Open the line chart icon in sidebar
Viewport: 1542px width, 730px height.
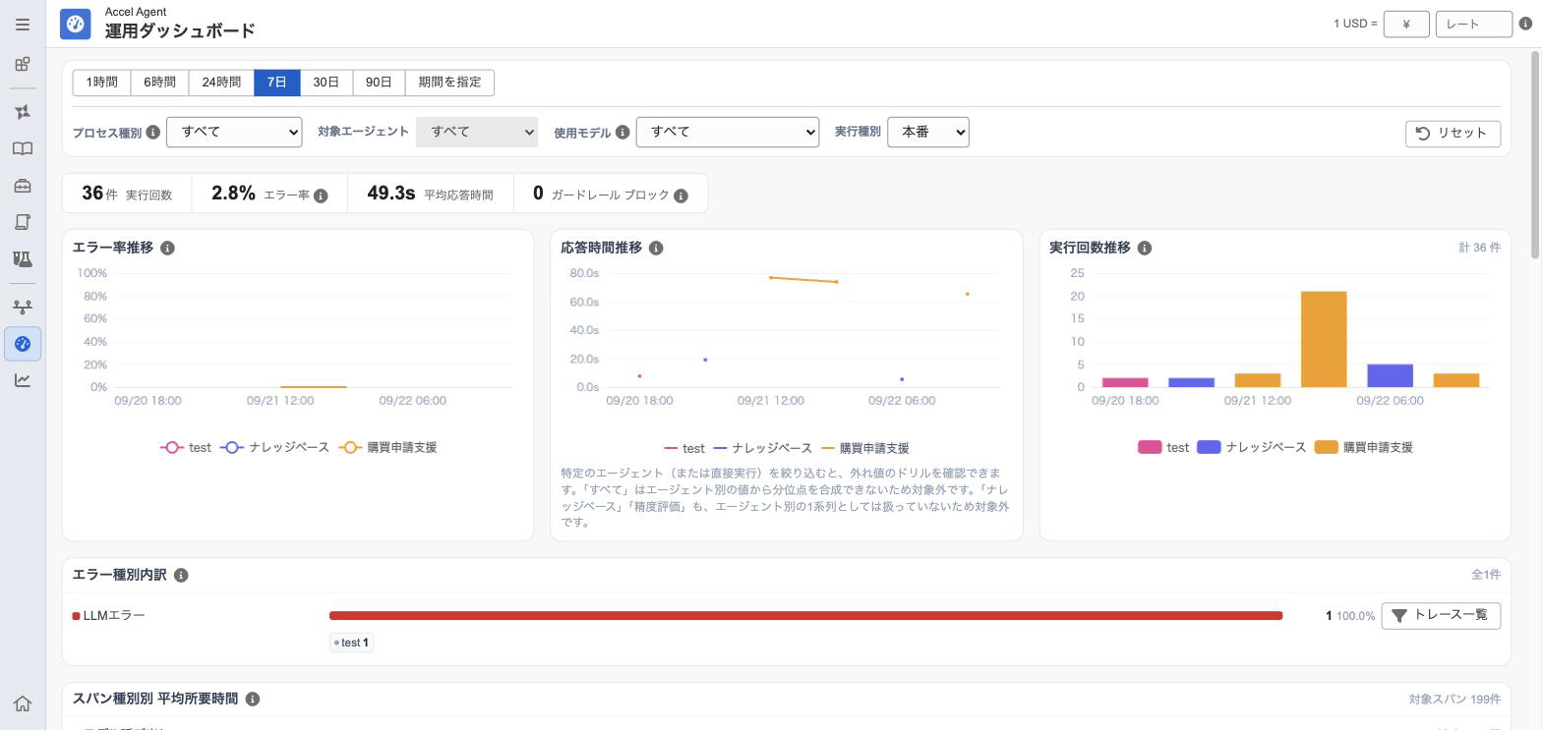[x=23, y=380]
